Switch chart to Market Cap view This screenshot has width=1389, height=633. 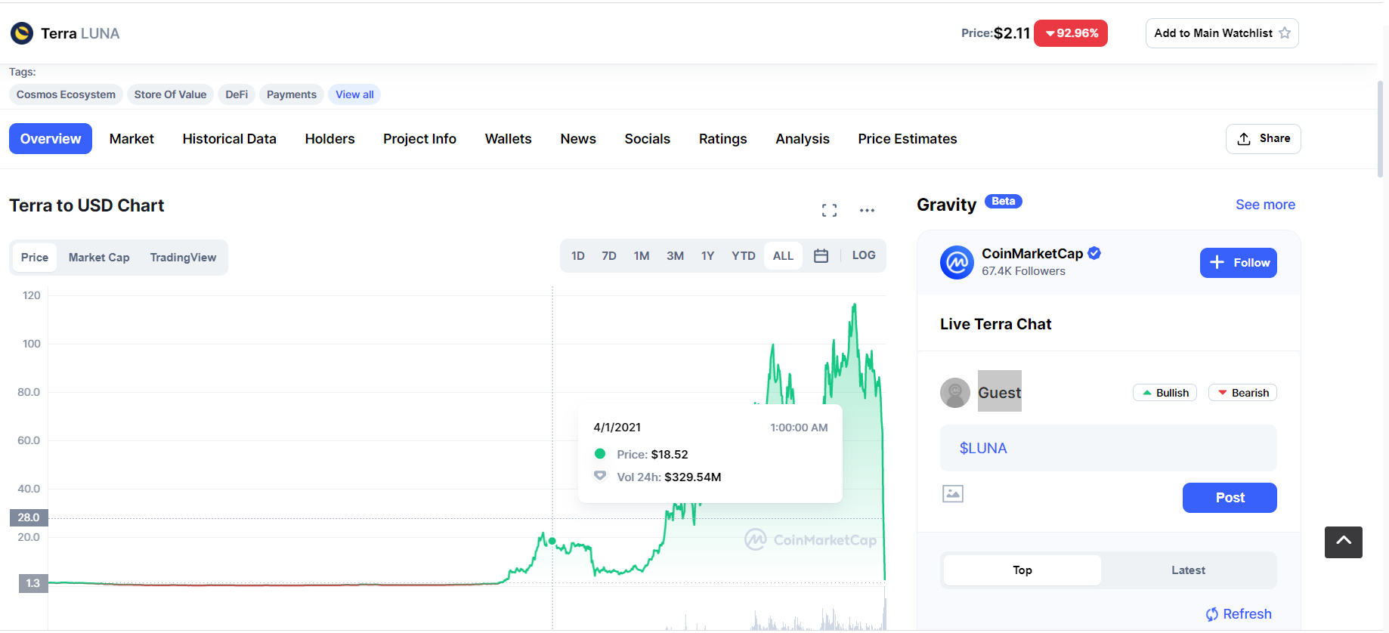(x=99, y=258)
